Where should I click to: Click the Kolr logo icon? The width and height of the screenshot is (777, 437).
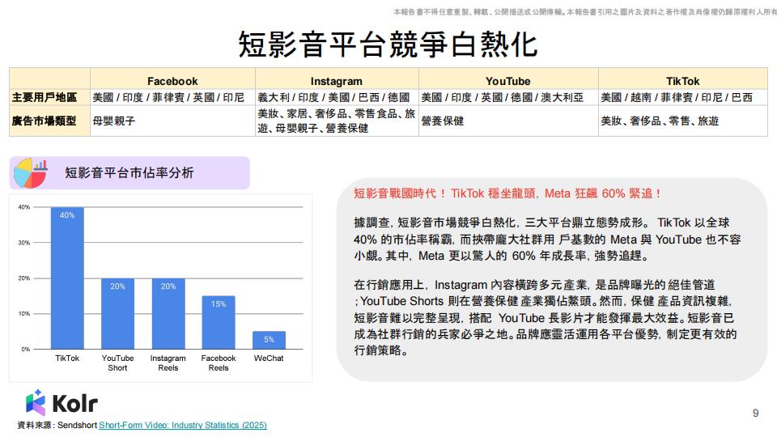(36, 402)
